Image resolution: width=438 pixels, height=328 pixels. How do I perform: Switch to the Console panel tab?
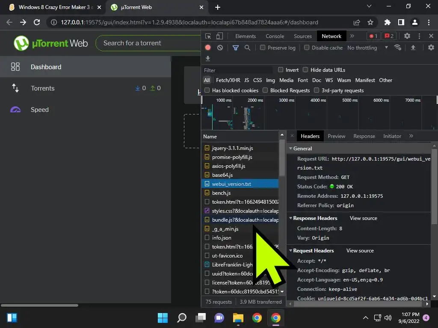click(x=275, y=36)
